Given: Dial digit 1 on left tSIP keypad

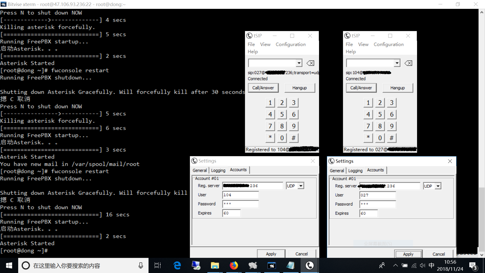Looking at the screenshot, I should click(x=270, y=103).
